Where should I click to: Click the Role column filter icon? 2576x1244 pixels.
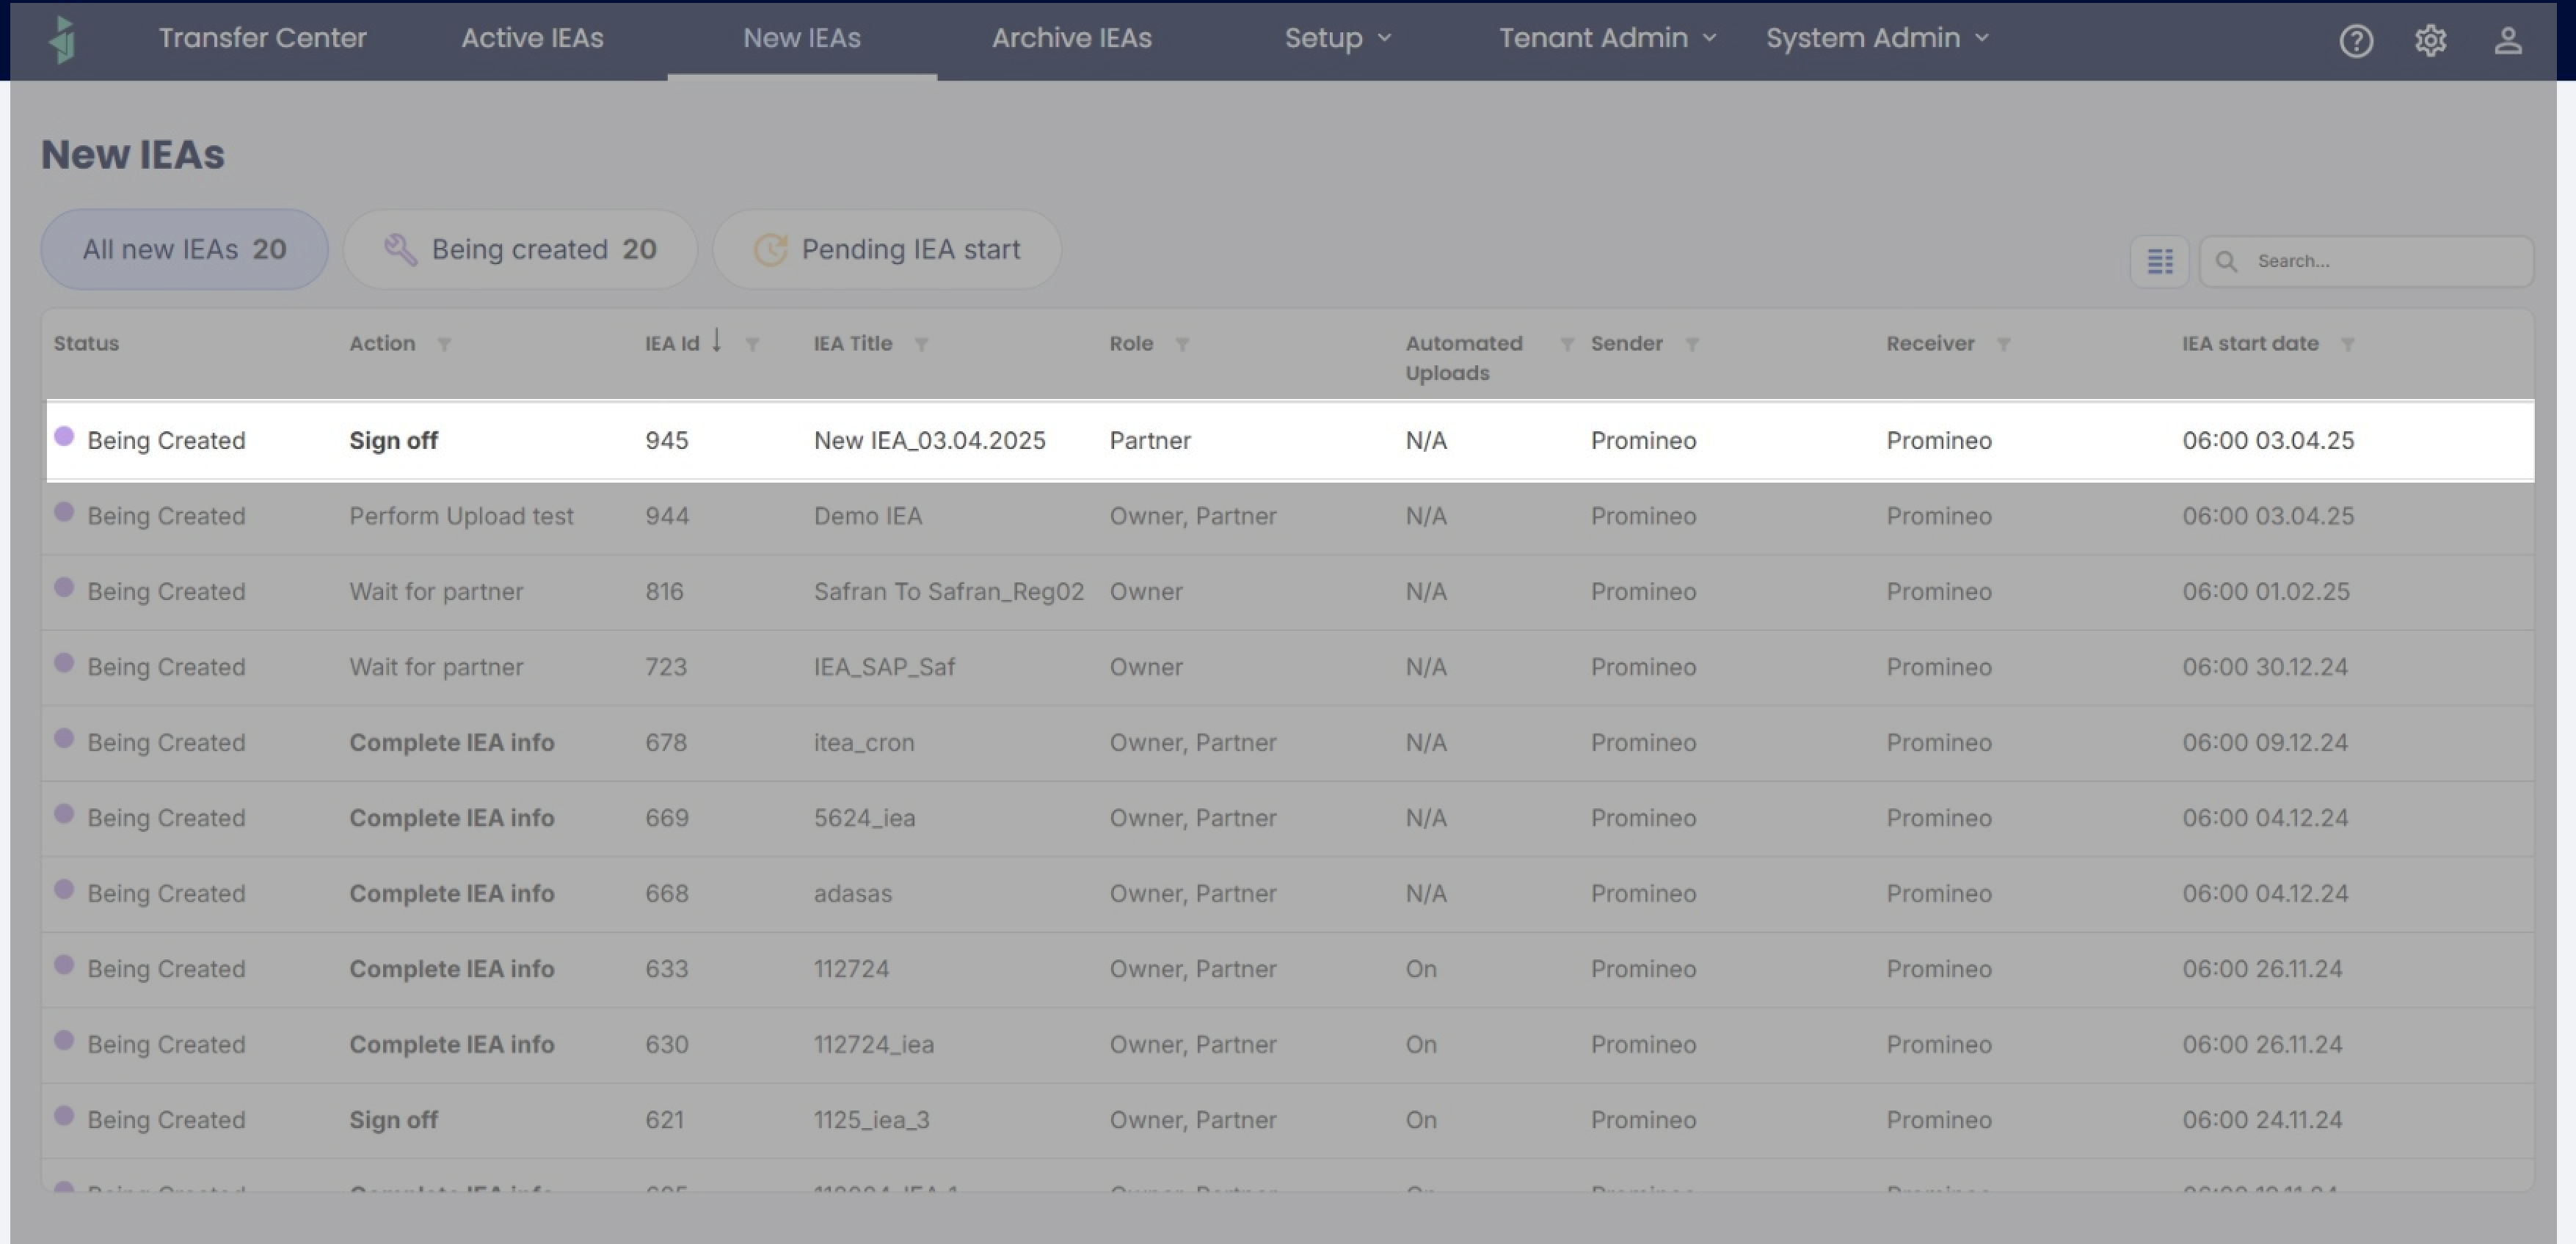pyautogui.click(x=1182, y=345)
